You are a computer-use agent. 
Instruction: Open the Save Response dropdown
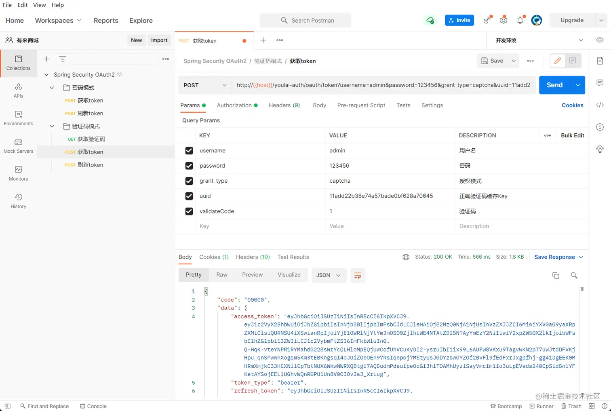[558, 257]
